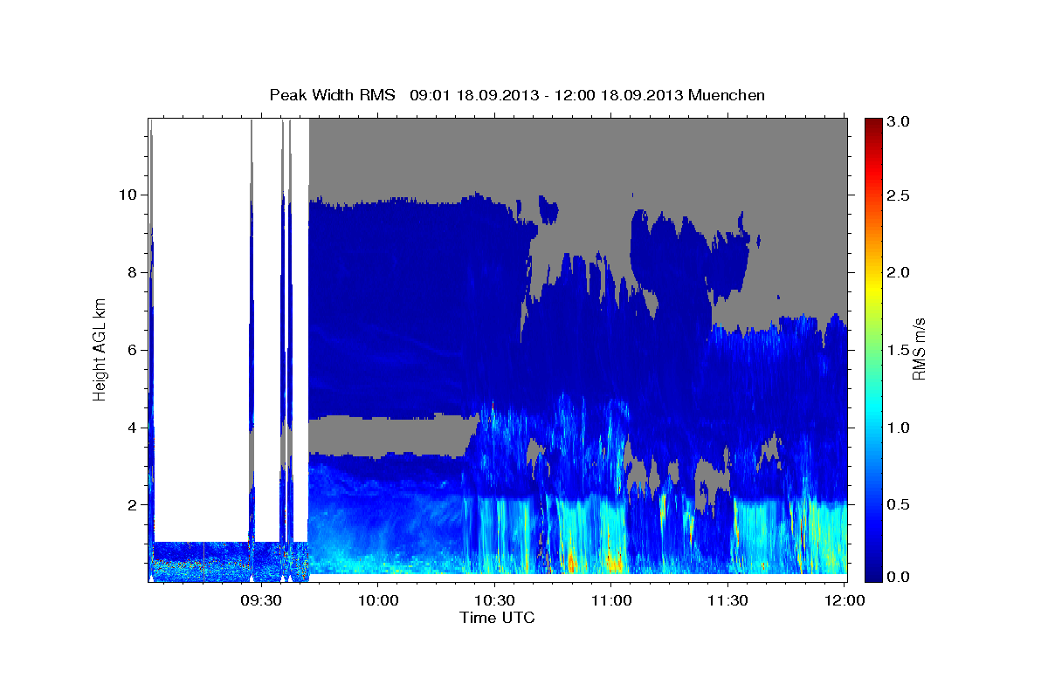Click the 12:00 time tick label
The width and height of the screenshot is (1048, 698).
tap(844, 600)
